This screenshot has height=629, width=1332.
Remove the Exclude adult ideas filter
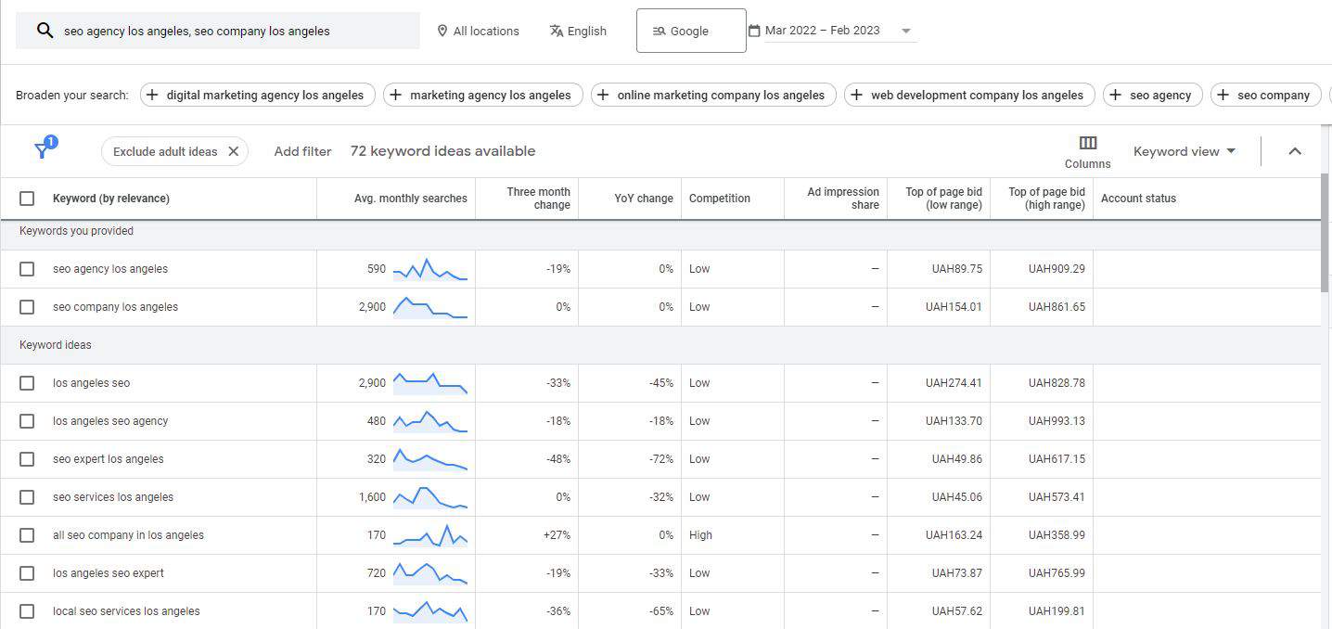click(233, 150)
